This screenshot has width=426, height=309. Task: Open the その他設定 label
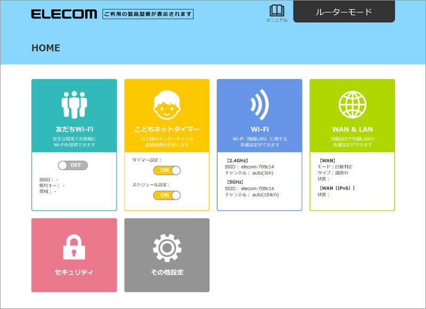[167, 272]
